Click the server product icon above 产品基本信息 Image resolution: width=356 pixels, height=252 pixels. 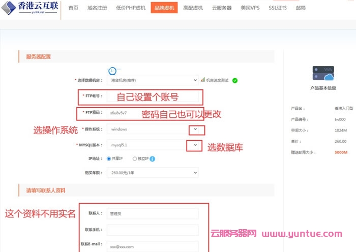323,74
